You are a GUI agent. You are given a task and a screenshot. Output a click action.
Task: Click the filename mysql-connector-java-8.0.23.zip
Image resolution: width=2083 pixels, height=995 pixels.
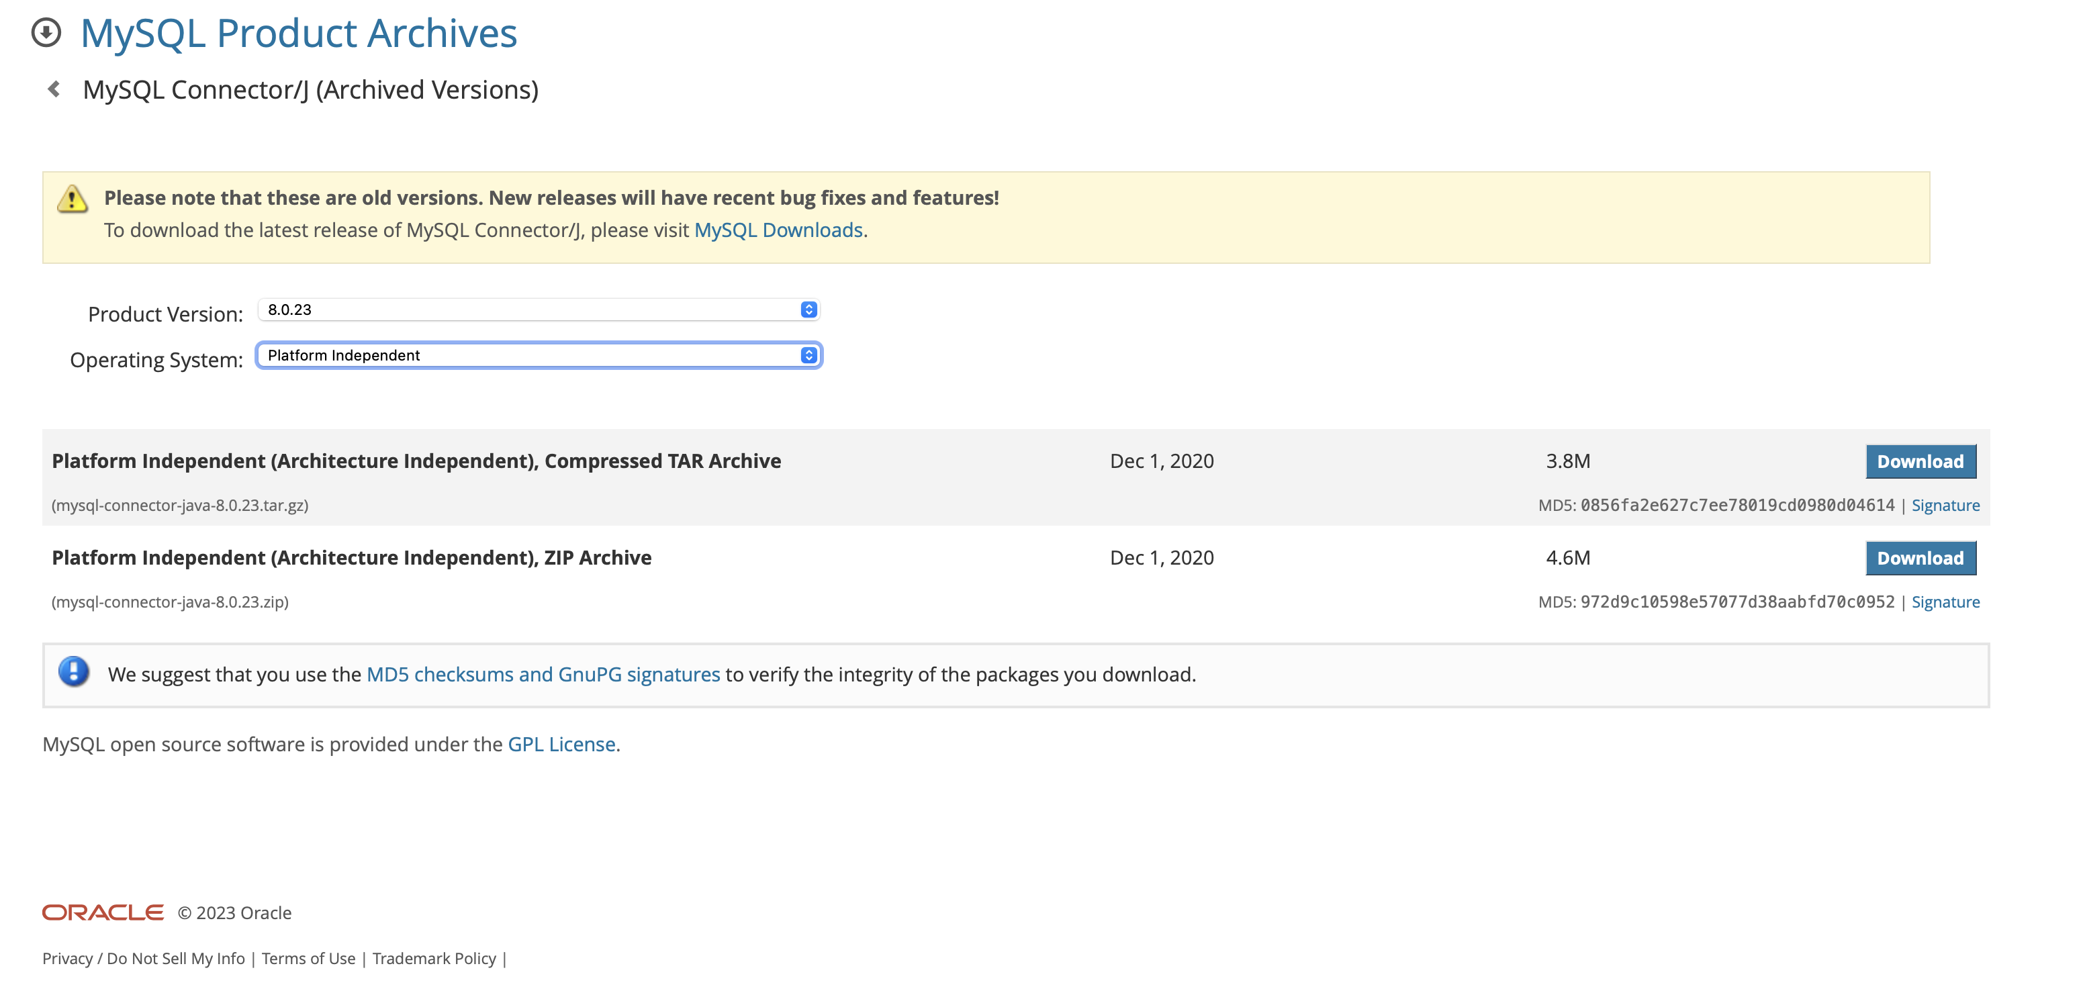click(x=170, y=602)
